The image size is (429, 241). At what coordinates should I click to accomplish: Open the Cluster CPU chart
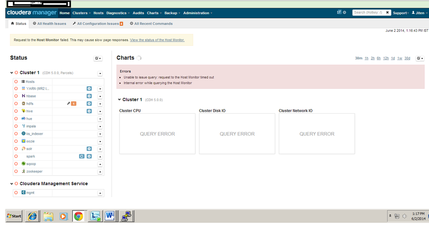(157, 134)
